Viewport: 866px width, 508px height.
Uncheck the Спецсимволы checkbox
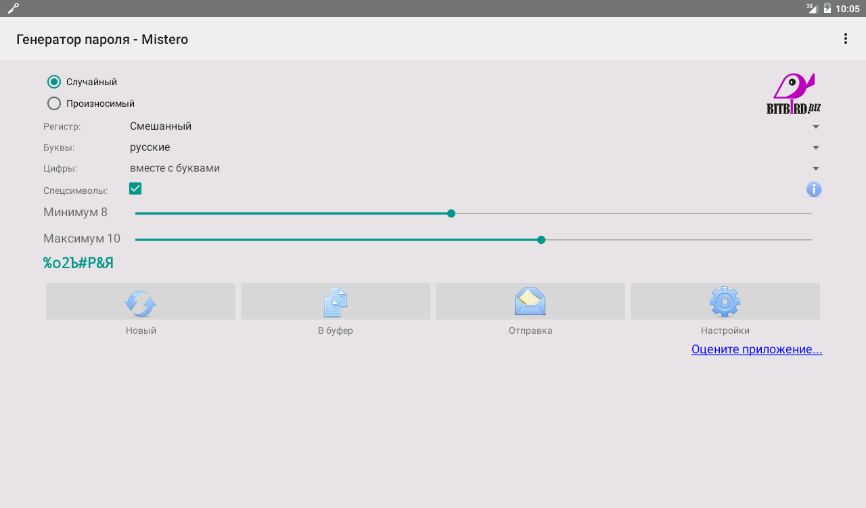135,188
